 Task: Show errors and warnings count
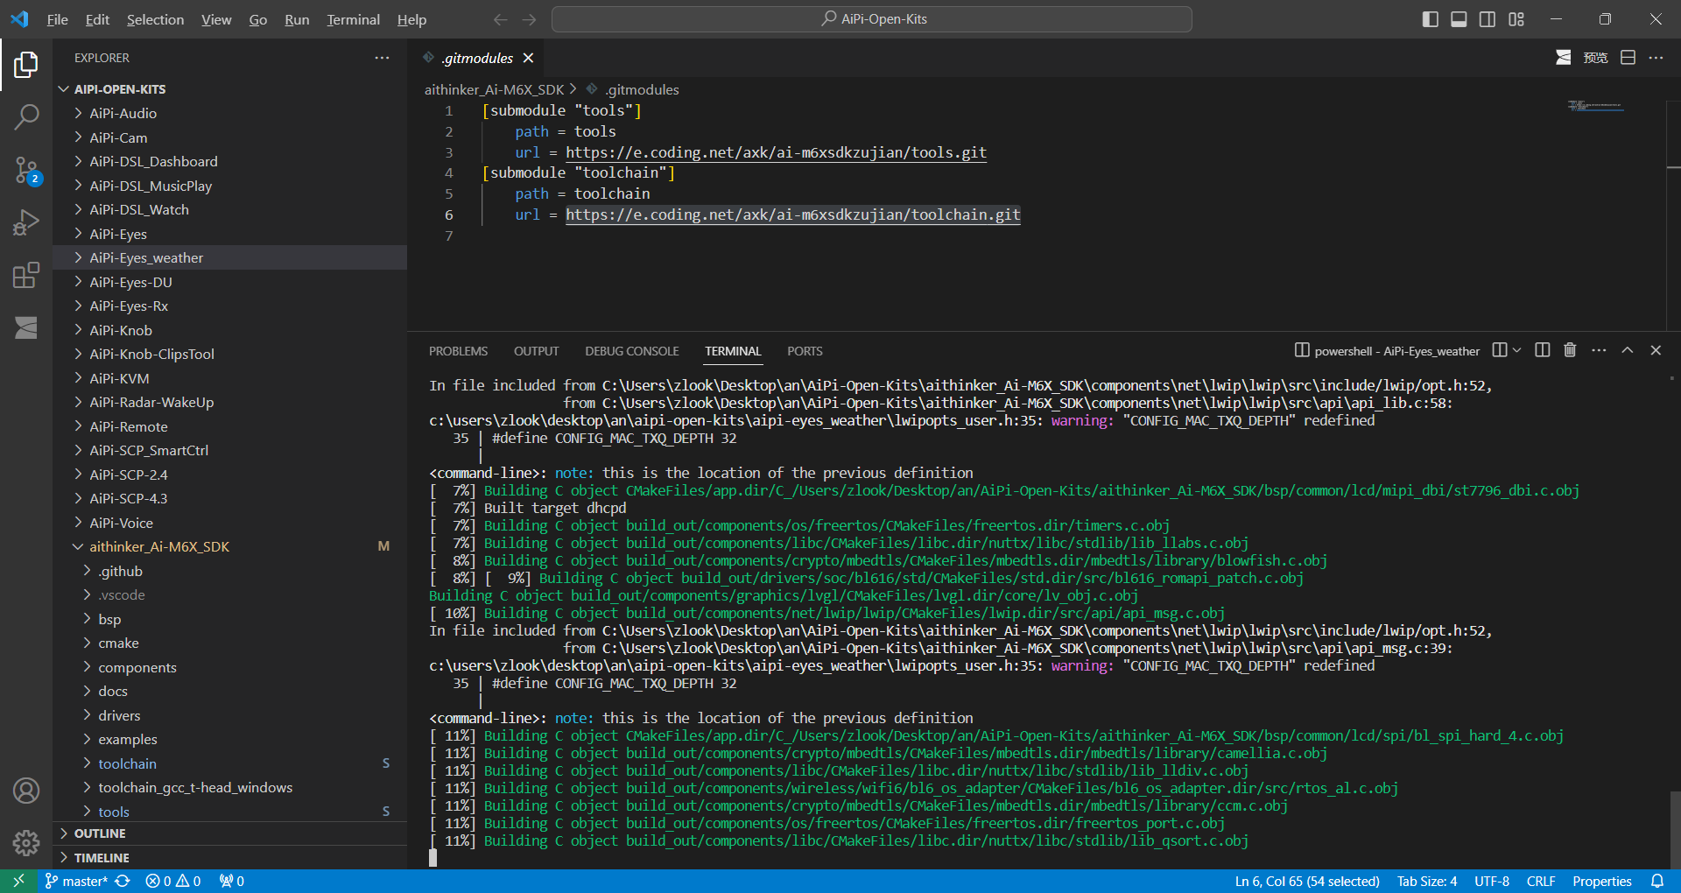click(x=173, y=881)
